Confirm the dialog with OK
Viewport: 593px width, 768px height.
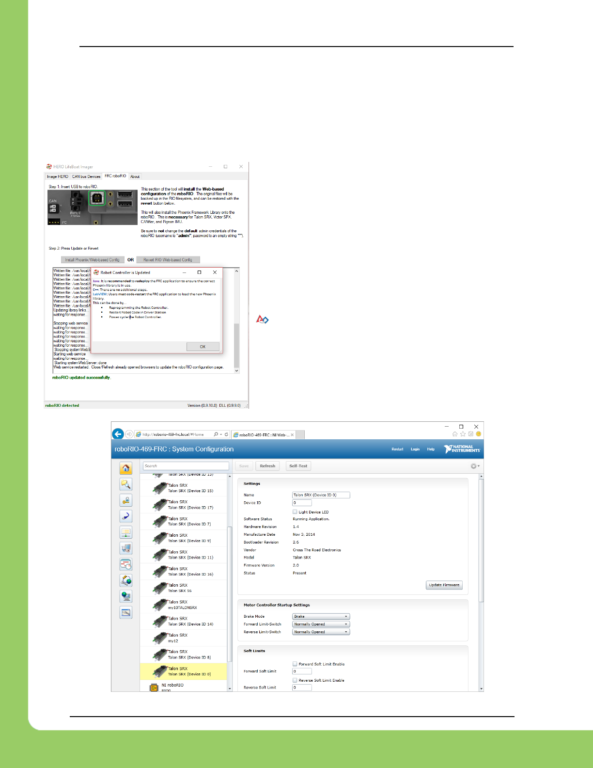[203, 347]
